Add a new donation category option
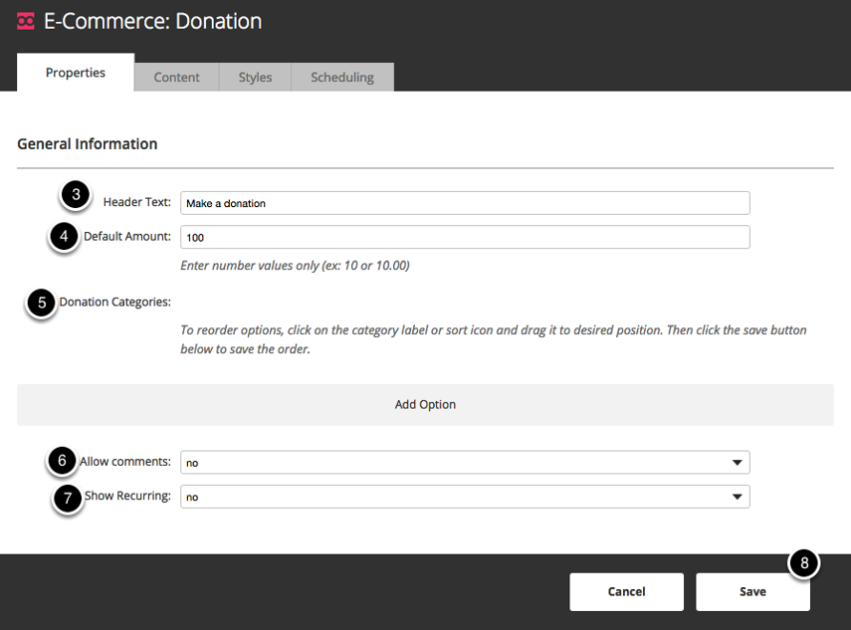Viewport: 851px width, 630px height. (425, 405)
